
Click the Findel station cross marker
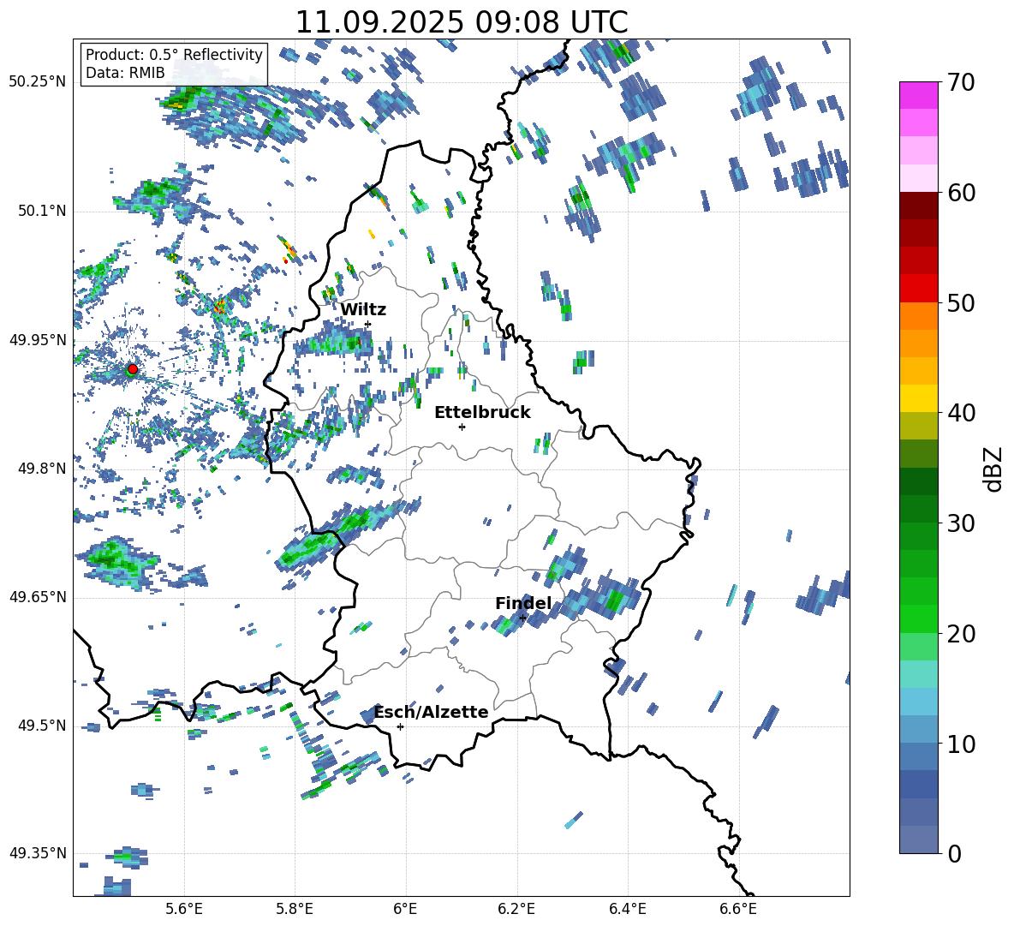(522, 618)
